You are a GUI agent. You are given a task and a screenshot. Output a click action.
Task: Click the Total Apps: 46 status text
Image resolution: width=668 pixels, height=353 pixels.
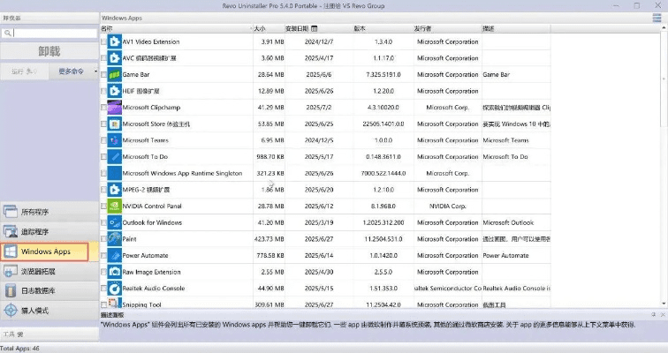(x=19, y=349)
